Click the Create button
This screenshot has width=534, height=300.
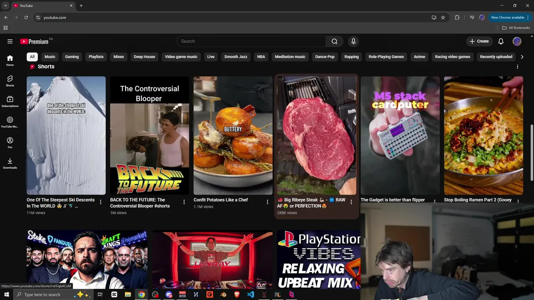tap(479, 41)
